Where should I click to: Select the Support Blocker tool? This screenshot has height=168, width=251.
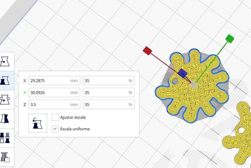click(5, 157)
